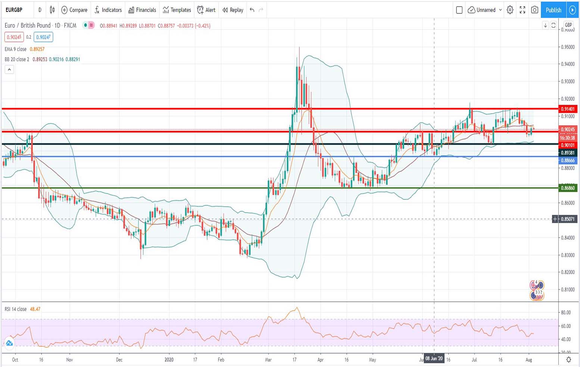Open the Indicators panel
The width and height of the screenshot is (580, 367).
[108, 10]
